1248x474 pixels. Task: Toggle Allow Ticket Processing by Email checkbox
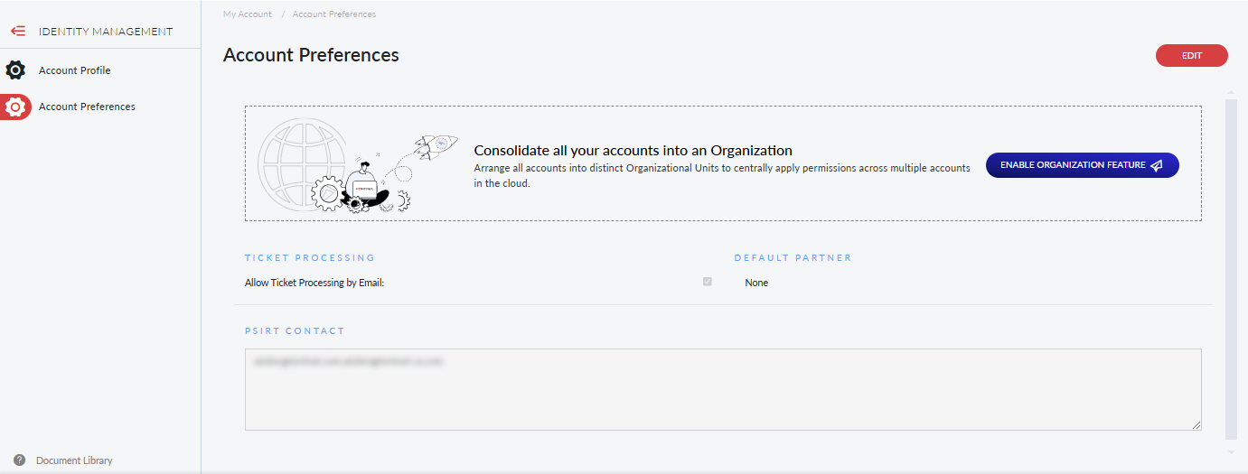point(708,282)
